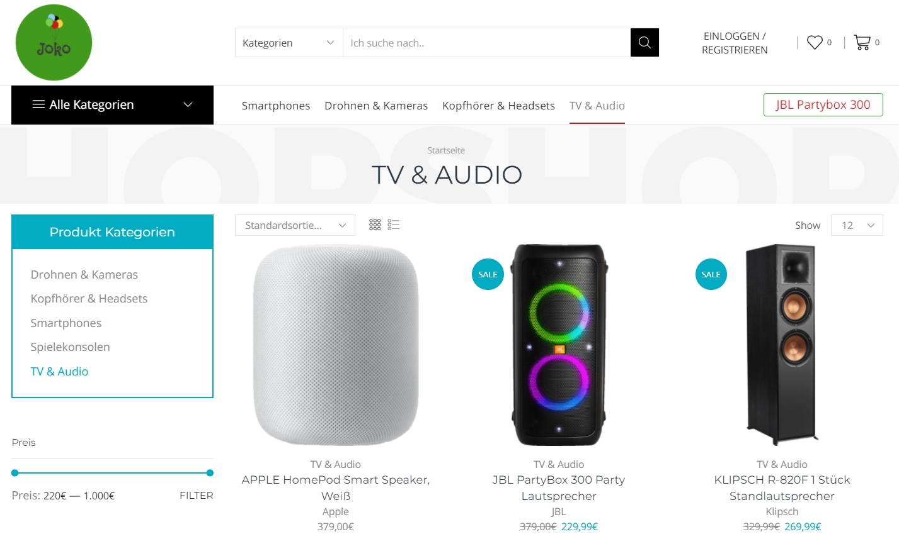Image resolution: width=899 pixels, height=539 pixels.
Task: Click Einloggen / Registrieren link
Action: (735, 43)
